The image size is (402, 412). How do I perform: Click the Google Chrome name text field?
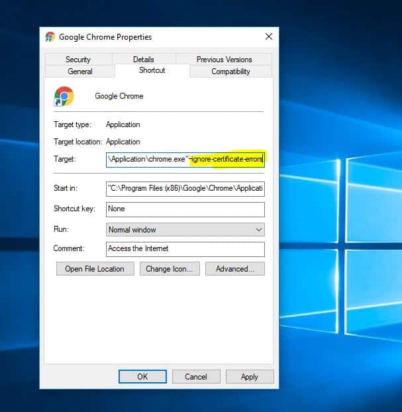[x=119, y=96]
